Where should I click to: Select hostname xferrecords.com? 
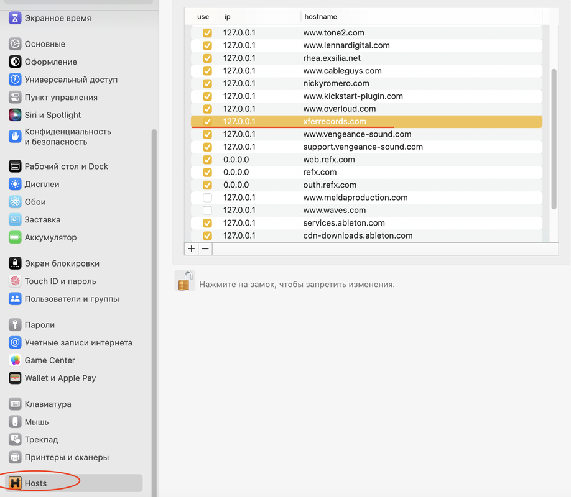[x=335, y=122]
